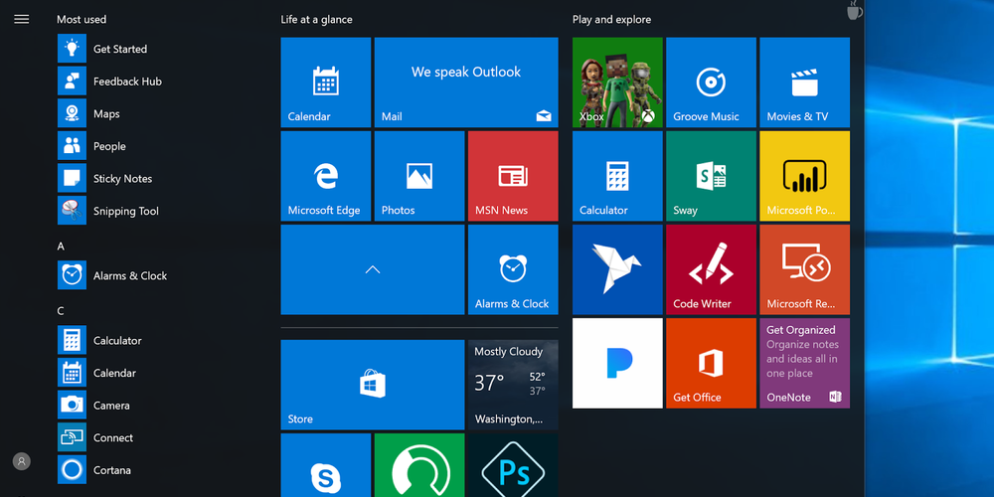994x497 pixels.
Task: Launch the Skype tile
Action: click(326, 465)
